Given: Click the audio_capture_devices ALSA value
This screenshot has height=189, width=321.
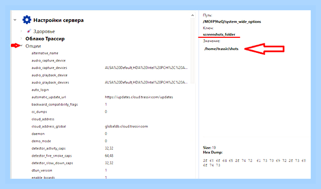Looking at the screenshot, I should 146,68.
